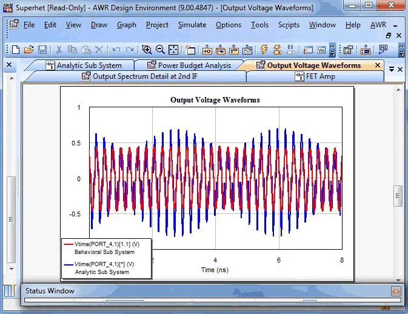Screen dimensions: 408x314
Task: Restore down the inner document window
Action: click(x=389, y=35)
